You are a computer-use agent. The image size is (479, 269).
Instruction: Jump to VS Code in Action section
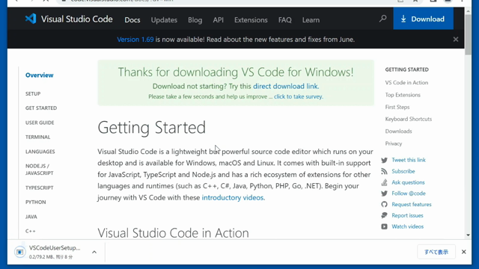[x=406, y=83]
